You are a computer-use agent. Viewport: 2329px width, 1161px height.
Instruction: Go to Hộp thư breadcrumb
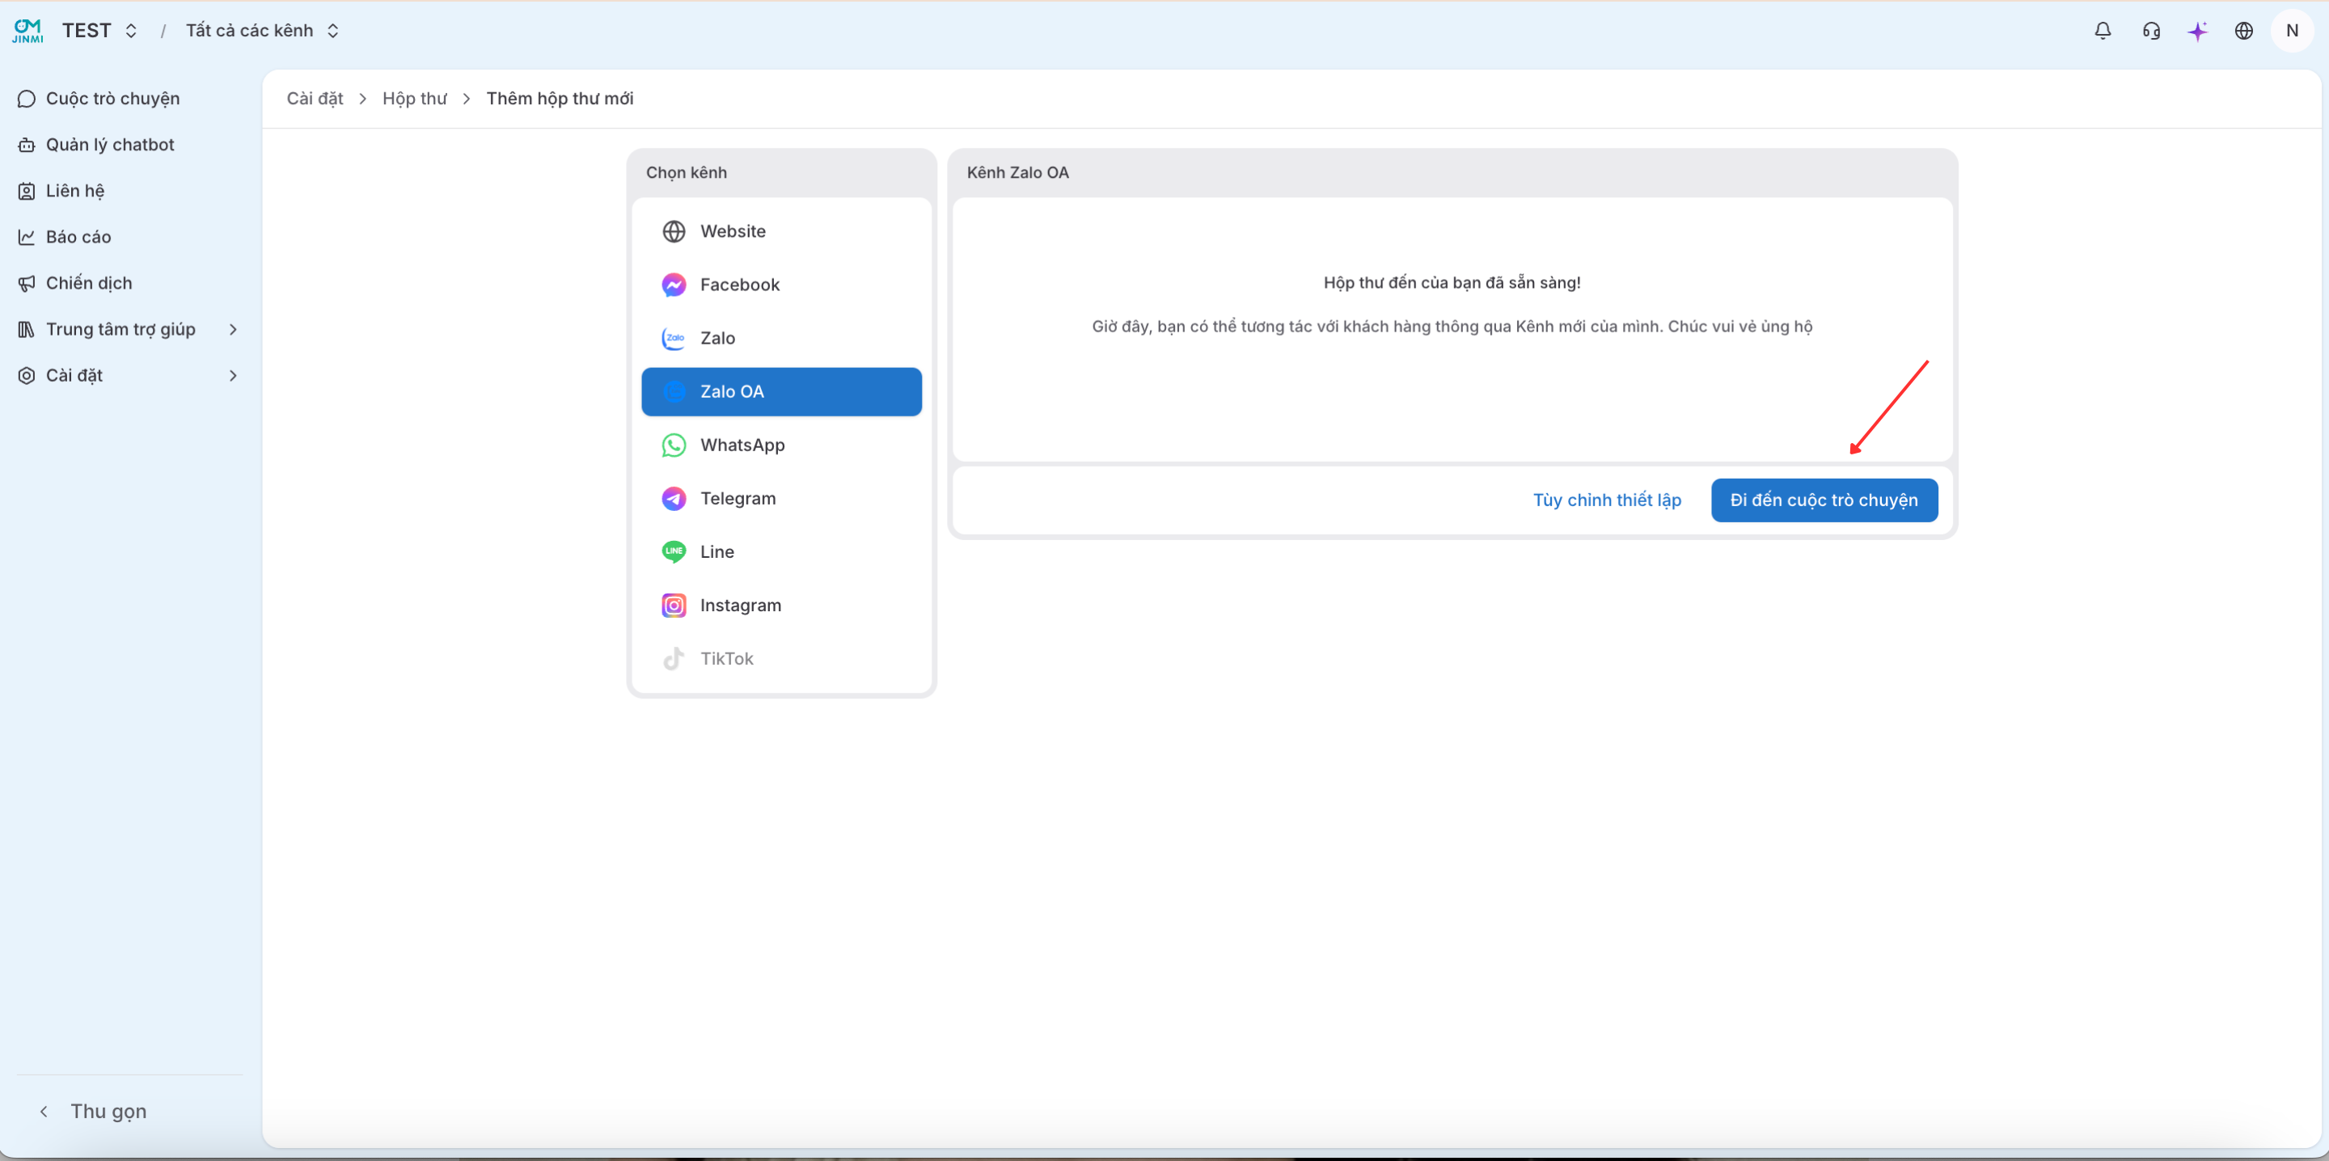pyautogui.click(x=414, y=99)
